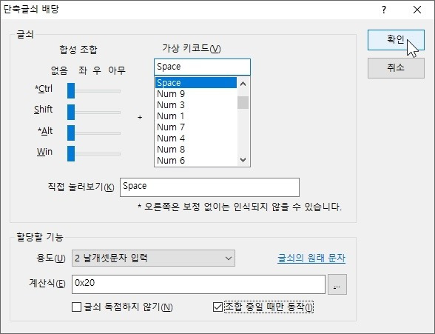Select Num 7 in the key code list
This screenshot has width=435, height=334.
tap(196, 127)
